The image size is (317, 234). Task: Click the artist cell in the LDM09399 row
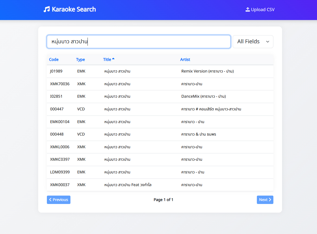193,172
